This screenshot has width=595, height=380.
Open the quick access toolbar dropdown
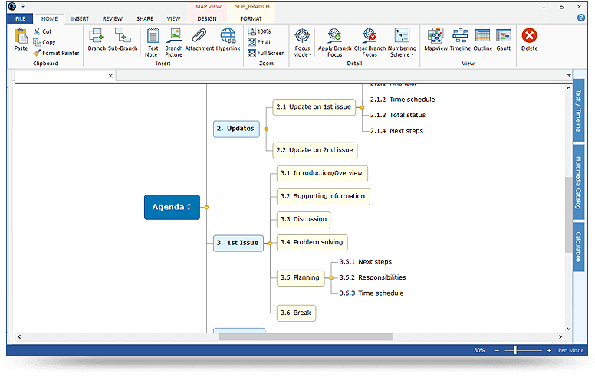point(23,6)
